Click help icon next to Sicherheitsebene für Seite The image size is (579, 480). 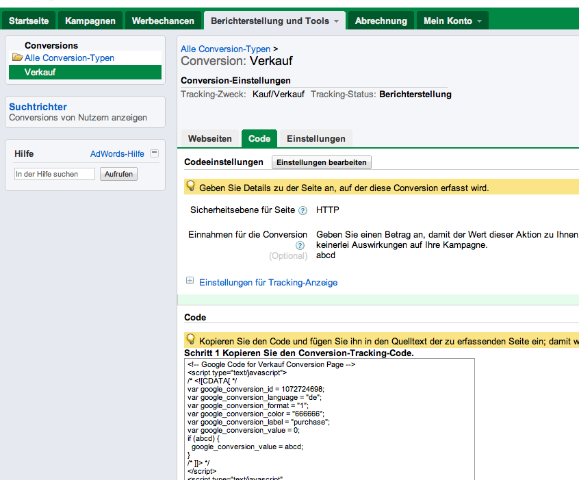[303, 211]
